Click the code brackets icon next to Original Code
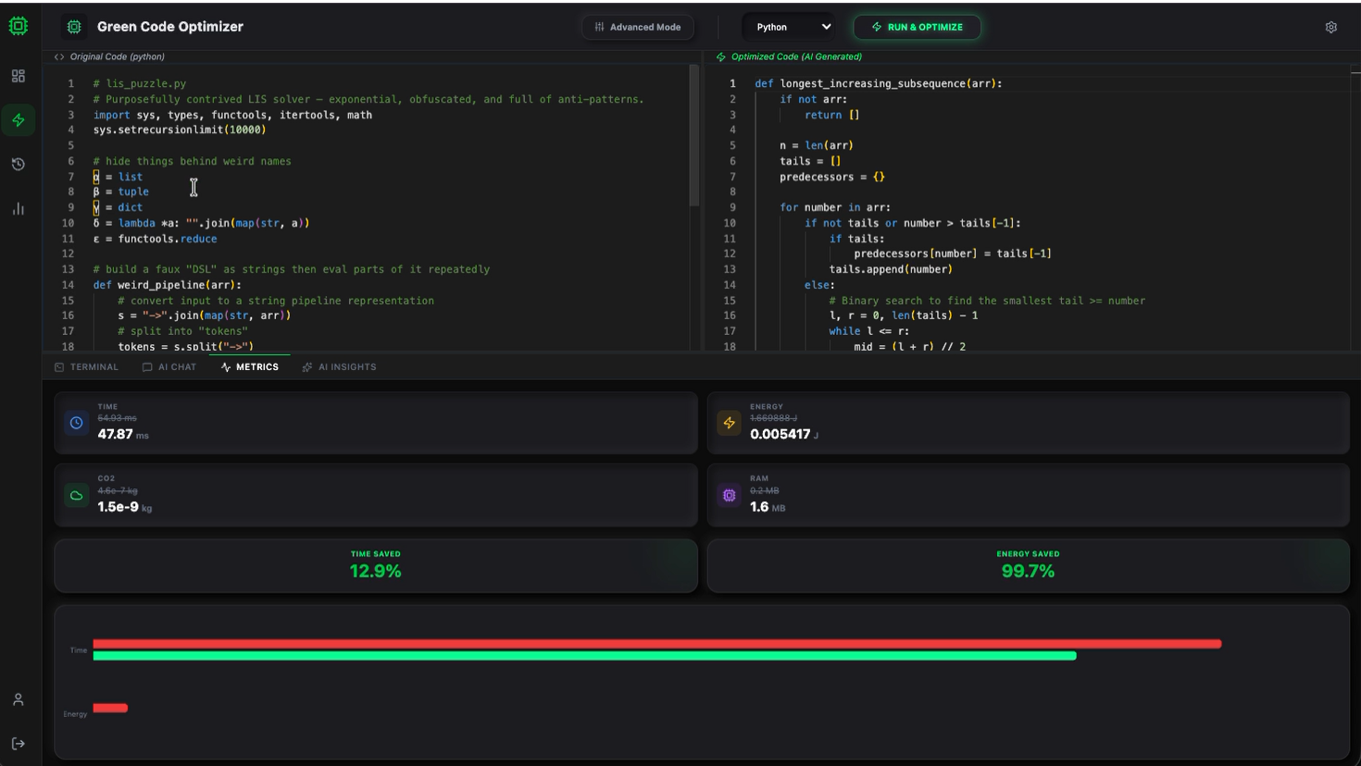Viewport: 1361px width, 766px height. click(x=59, y=56)
